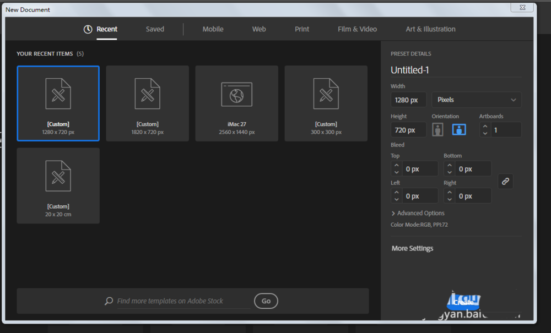551x333 pixels.
Task: Increase Bottom bleed with up arrow
Action: pyautogui.click(x=450, y=165)
